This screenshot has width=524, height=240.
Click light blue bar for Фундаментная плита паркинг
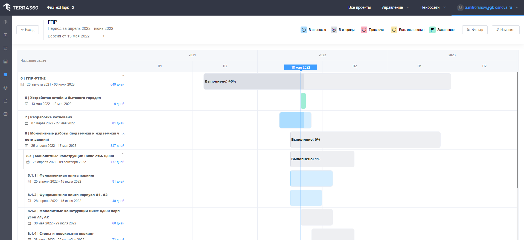point(311,178)
